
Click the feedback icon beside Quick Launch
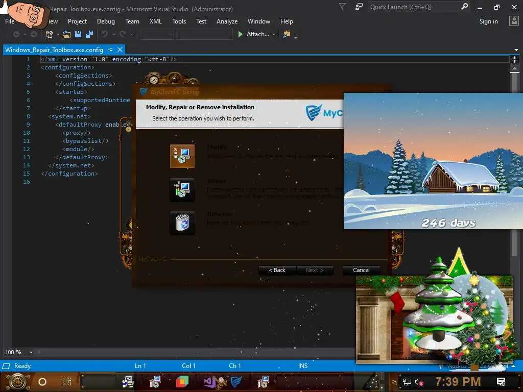click(359, 7)
